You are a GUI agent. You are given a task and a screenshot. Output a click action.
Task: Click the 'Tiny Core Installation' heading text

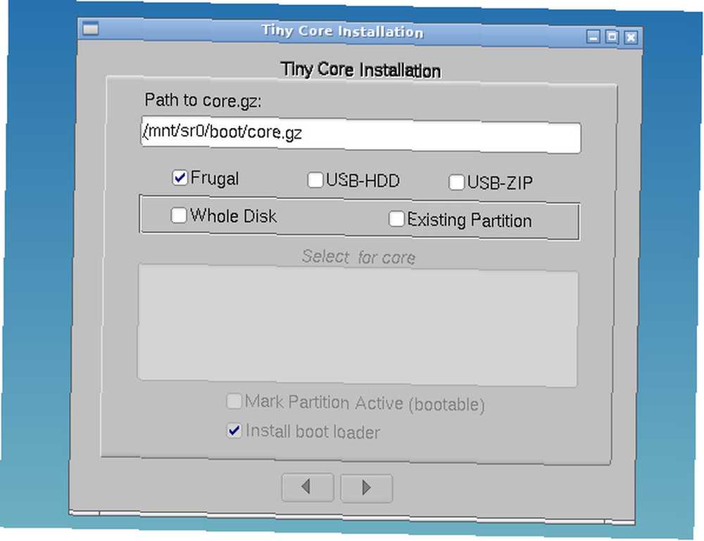[x=361, y=70]
